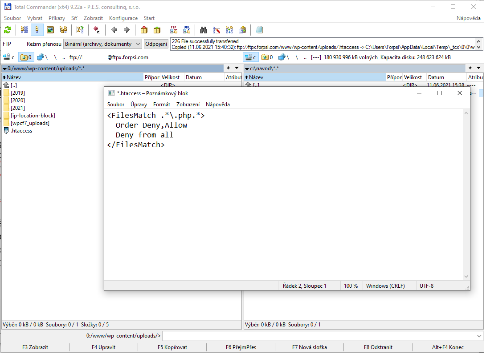Image resolution: width=486 pixels, height=354 pixels.
Task: Click F7 Nová složka button
Action: click(309, 347)
